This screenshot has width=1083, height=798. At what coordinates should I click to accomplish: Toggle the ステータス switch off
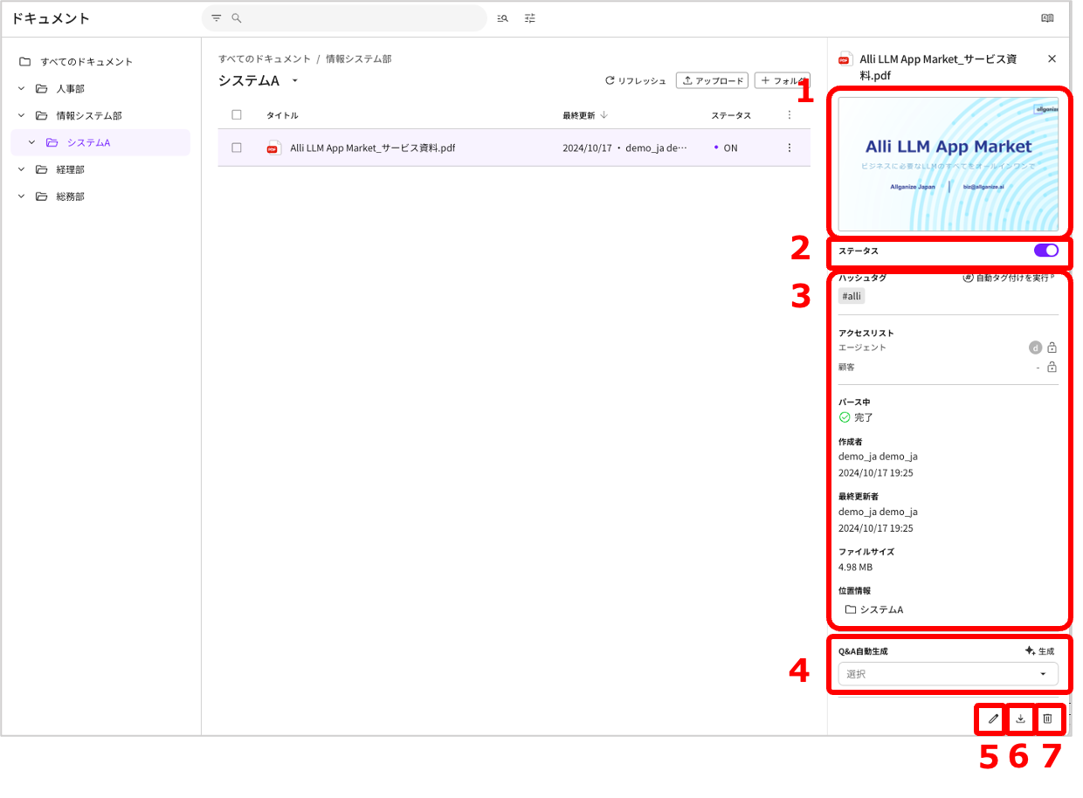(x=1045, y=251)
